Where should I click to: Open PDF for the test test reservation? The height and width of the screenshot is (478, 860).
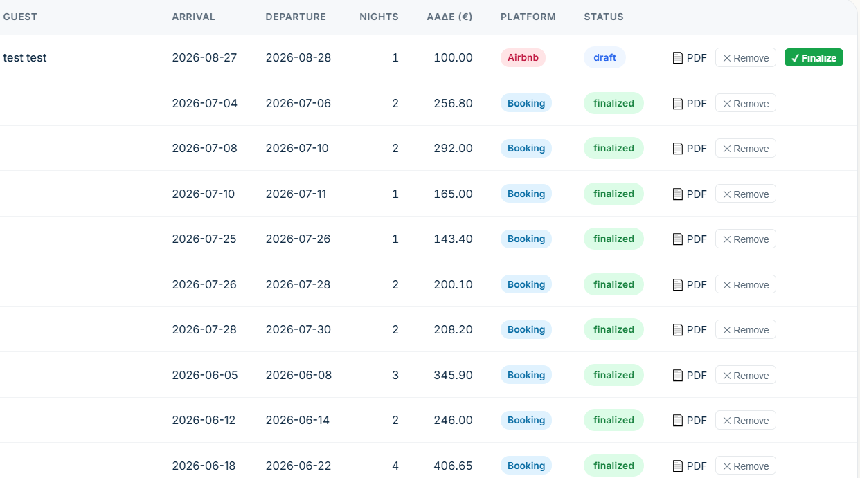click(690, 58)
